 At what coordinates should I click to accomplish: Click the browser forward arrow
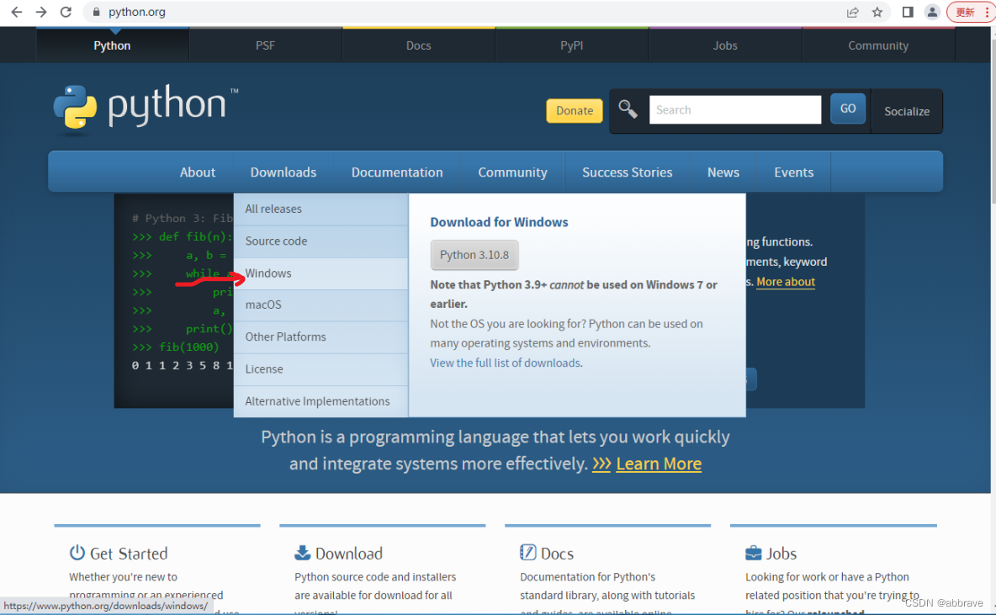coord(41,12)
